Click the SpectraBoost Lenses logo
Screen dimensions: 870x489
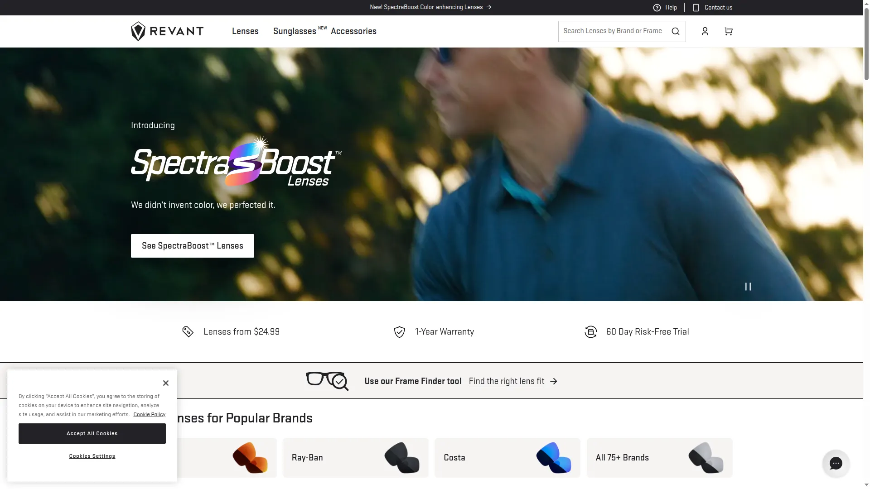pyautogui.click(x=236, y=162)
